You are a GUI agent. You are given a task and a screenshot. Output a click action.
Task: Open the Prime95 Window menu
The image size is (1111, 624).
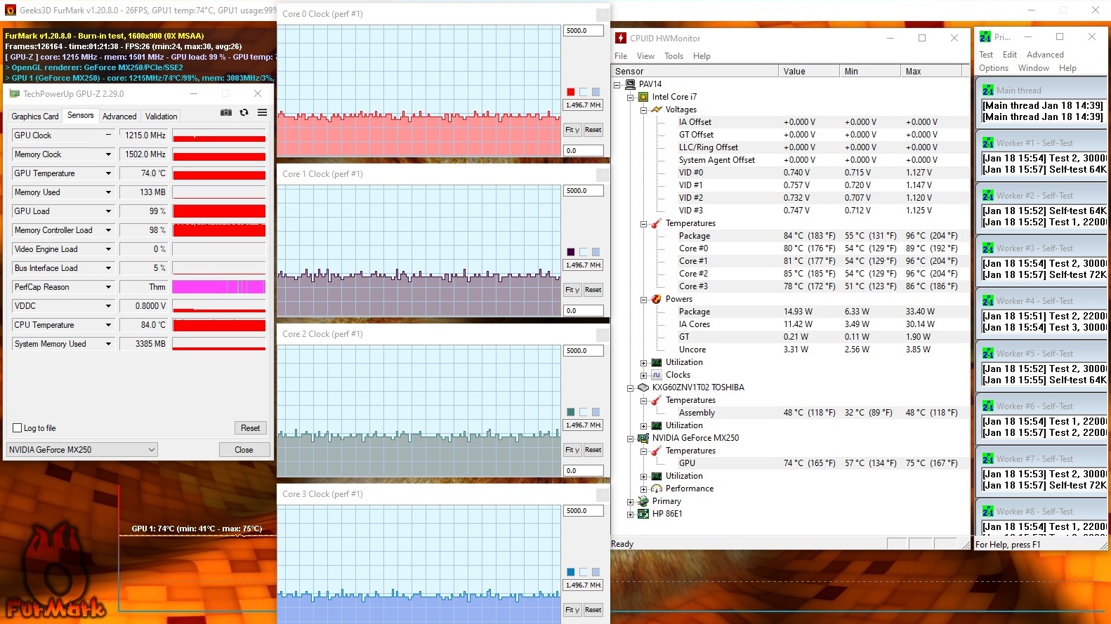pos(1033,68)
